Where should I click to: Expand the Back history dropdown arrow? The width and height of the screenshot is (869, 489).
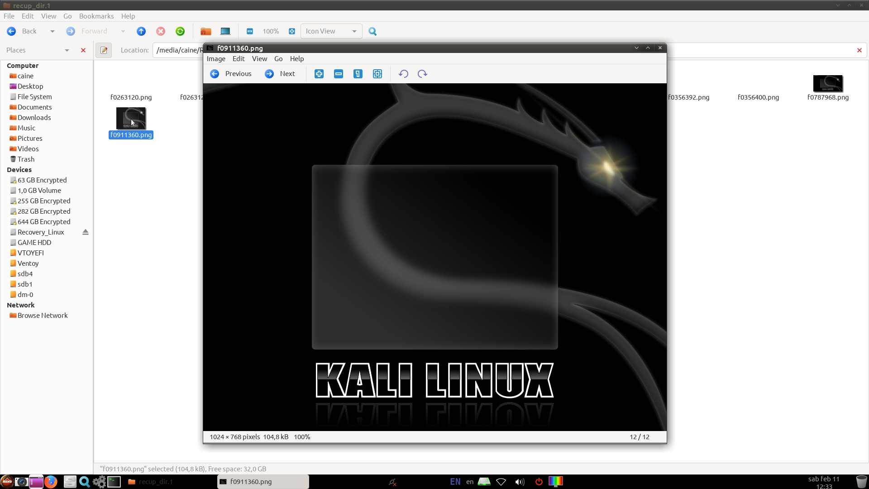tap(53, 31)
